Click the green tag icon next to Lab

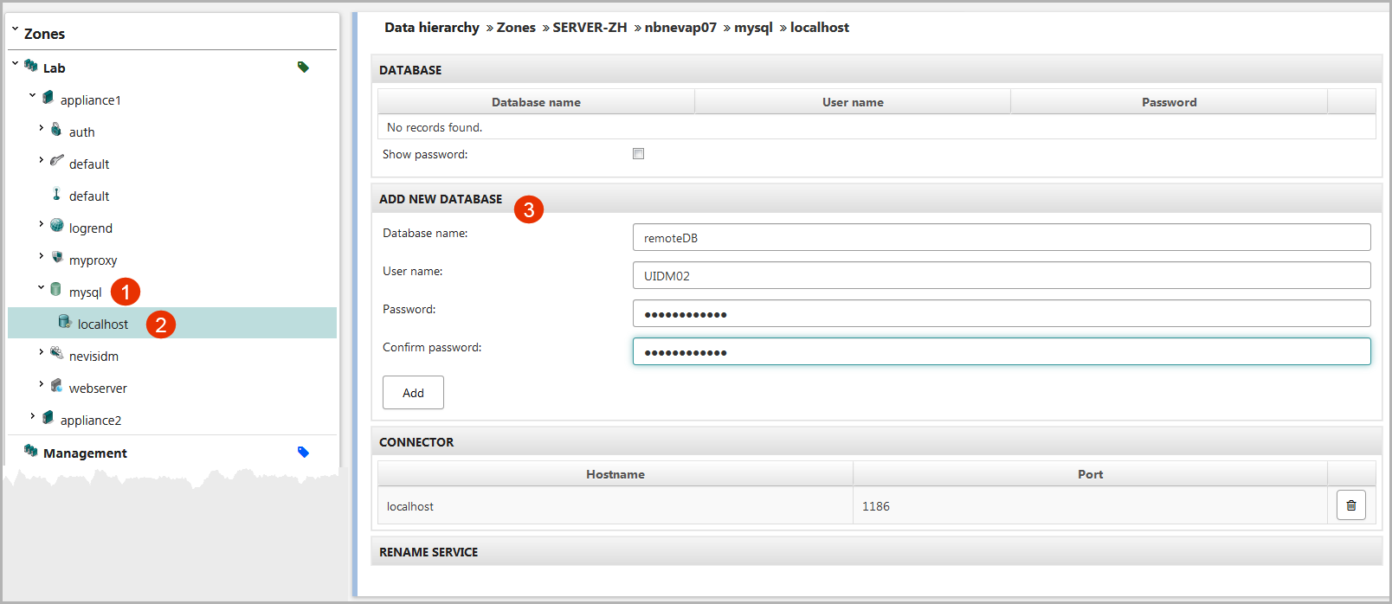[x=303, y=67]
